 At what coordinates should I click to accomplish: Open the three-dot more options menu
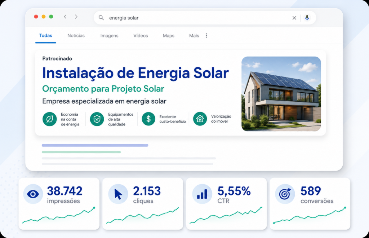[x=206, y=36]
